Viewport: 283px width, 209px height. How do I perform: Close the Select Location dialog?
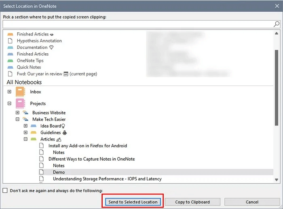(x=277, y=6)
